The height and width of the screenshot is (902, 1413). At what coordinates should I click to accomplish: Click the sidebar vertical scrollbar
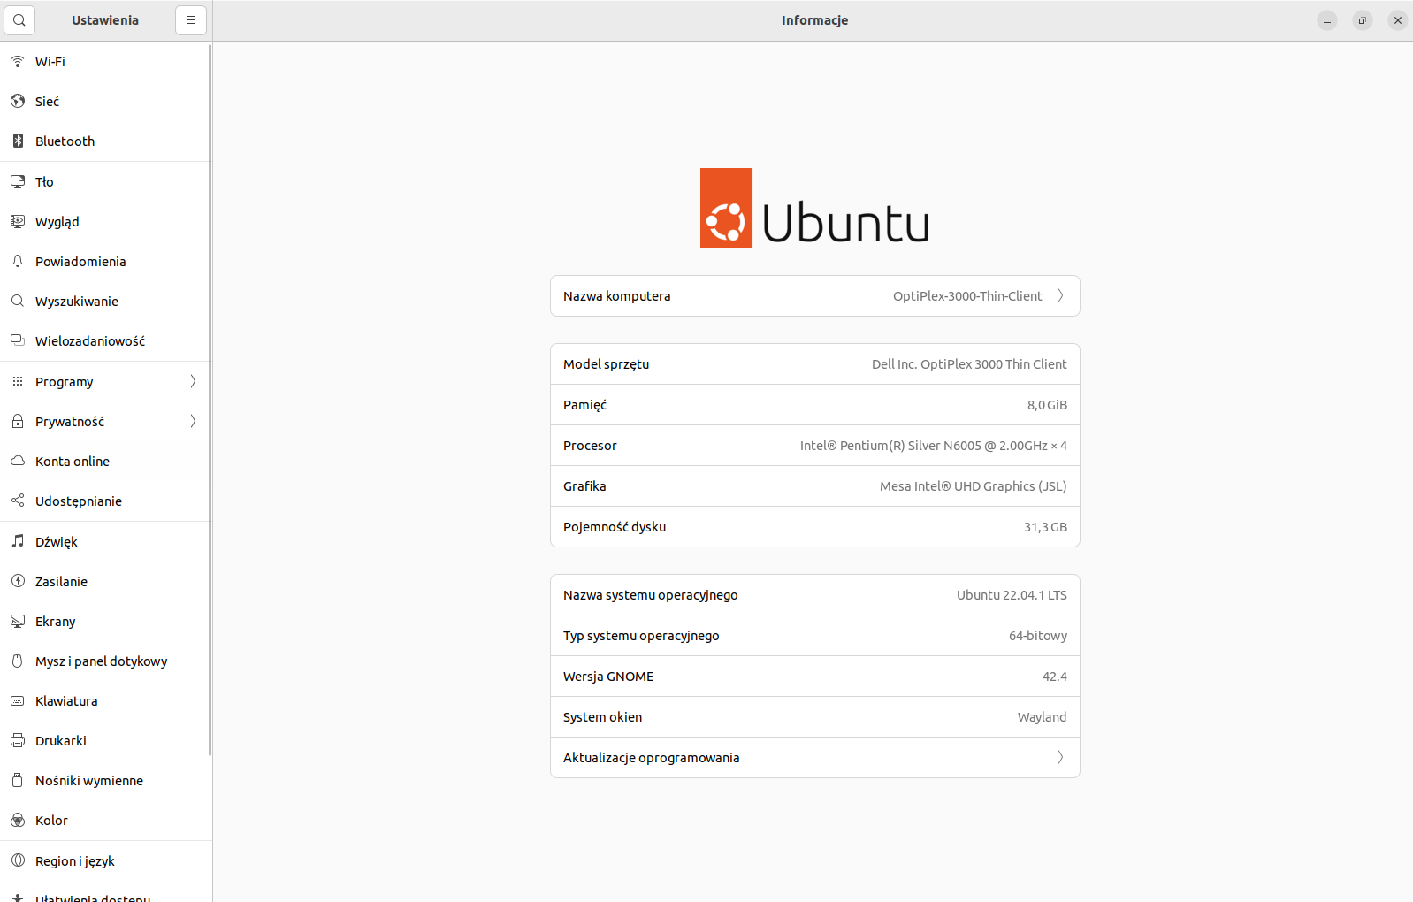pos(210,398)
